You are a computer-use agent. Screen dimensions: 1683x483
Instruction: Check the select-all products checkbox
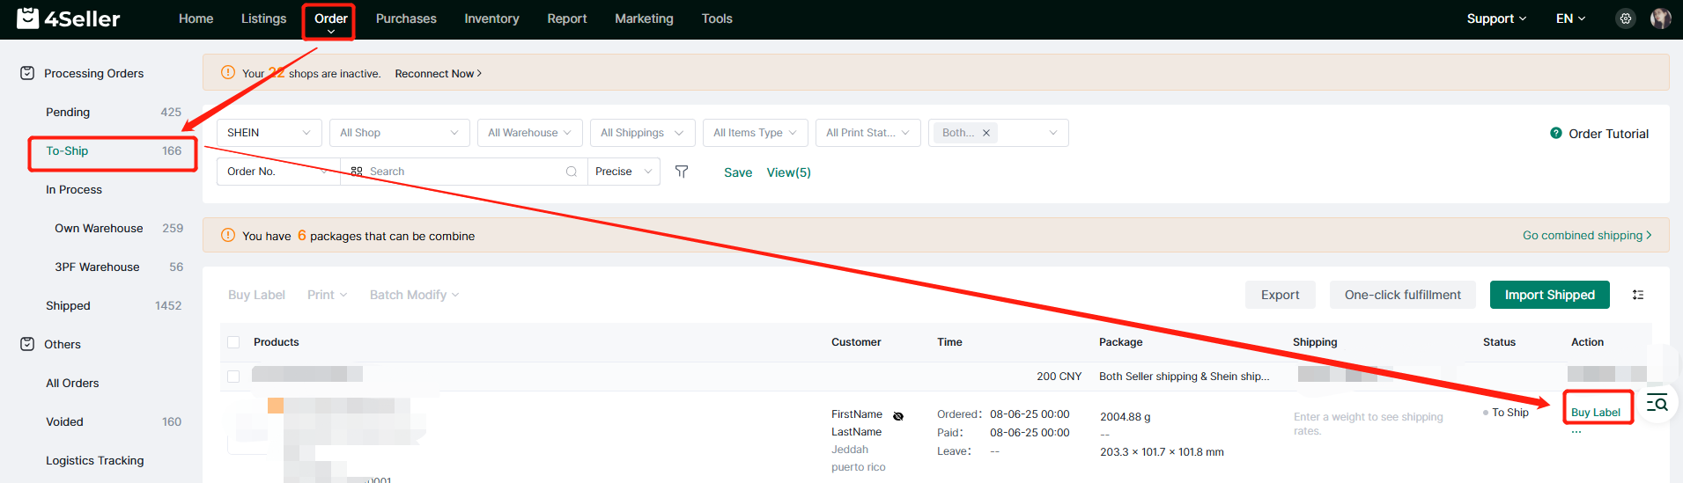tap(233, 342)
